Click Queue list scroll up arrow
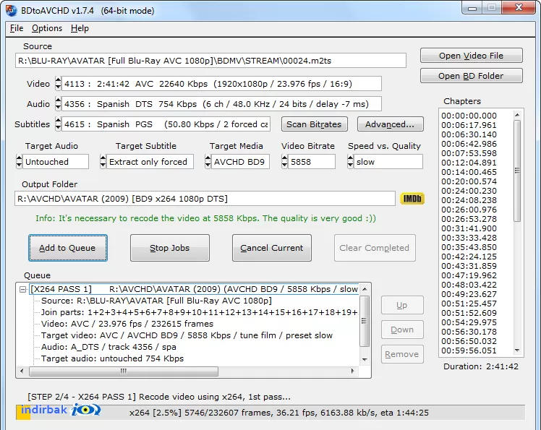Screen dimensions: 541x430 click(365, 289)
